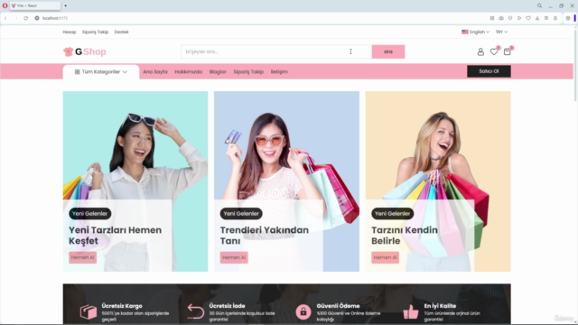The height and width of the screenshot is (325, 578).
Task: Click the Güvenli Ödeme feature title
Action: click(338, 306)
